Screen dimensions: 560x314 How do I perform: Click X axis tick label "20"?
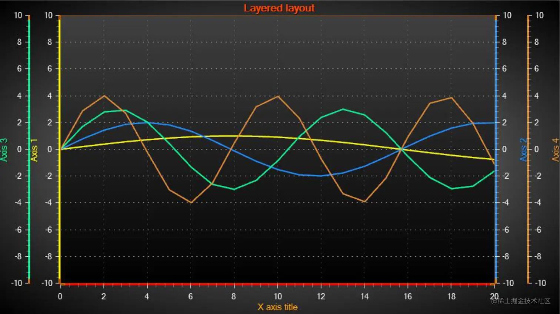[494, 296]
